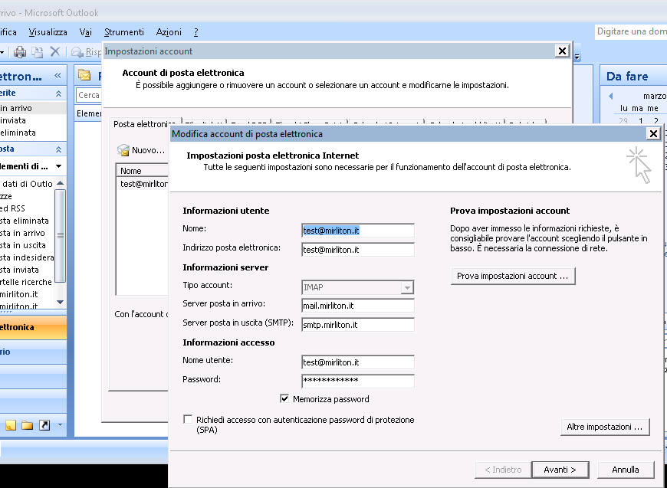Select test@mirliton.it account row in list

[143, 184]
